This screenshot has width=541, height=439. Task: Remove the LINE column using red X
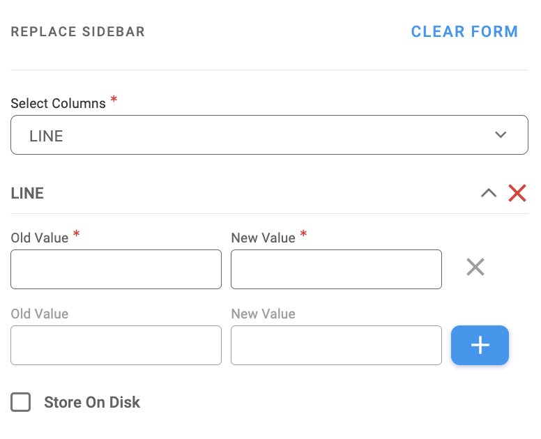[517, 194]
